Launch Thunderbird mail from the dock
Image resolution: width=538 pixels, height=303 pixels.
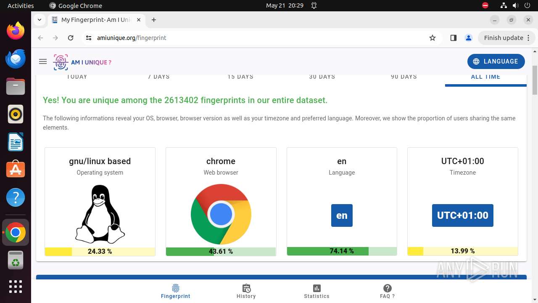pos(16,59)
